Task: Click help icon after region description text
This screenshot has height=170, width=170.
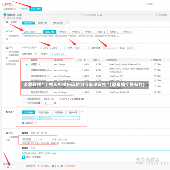Action: point(118,36)
